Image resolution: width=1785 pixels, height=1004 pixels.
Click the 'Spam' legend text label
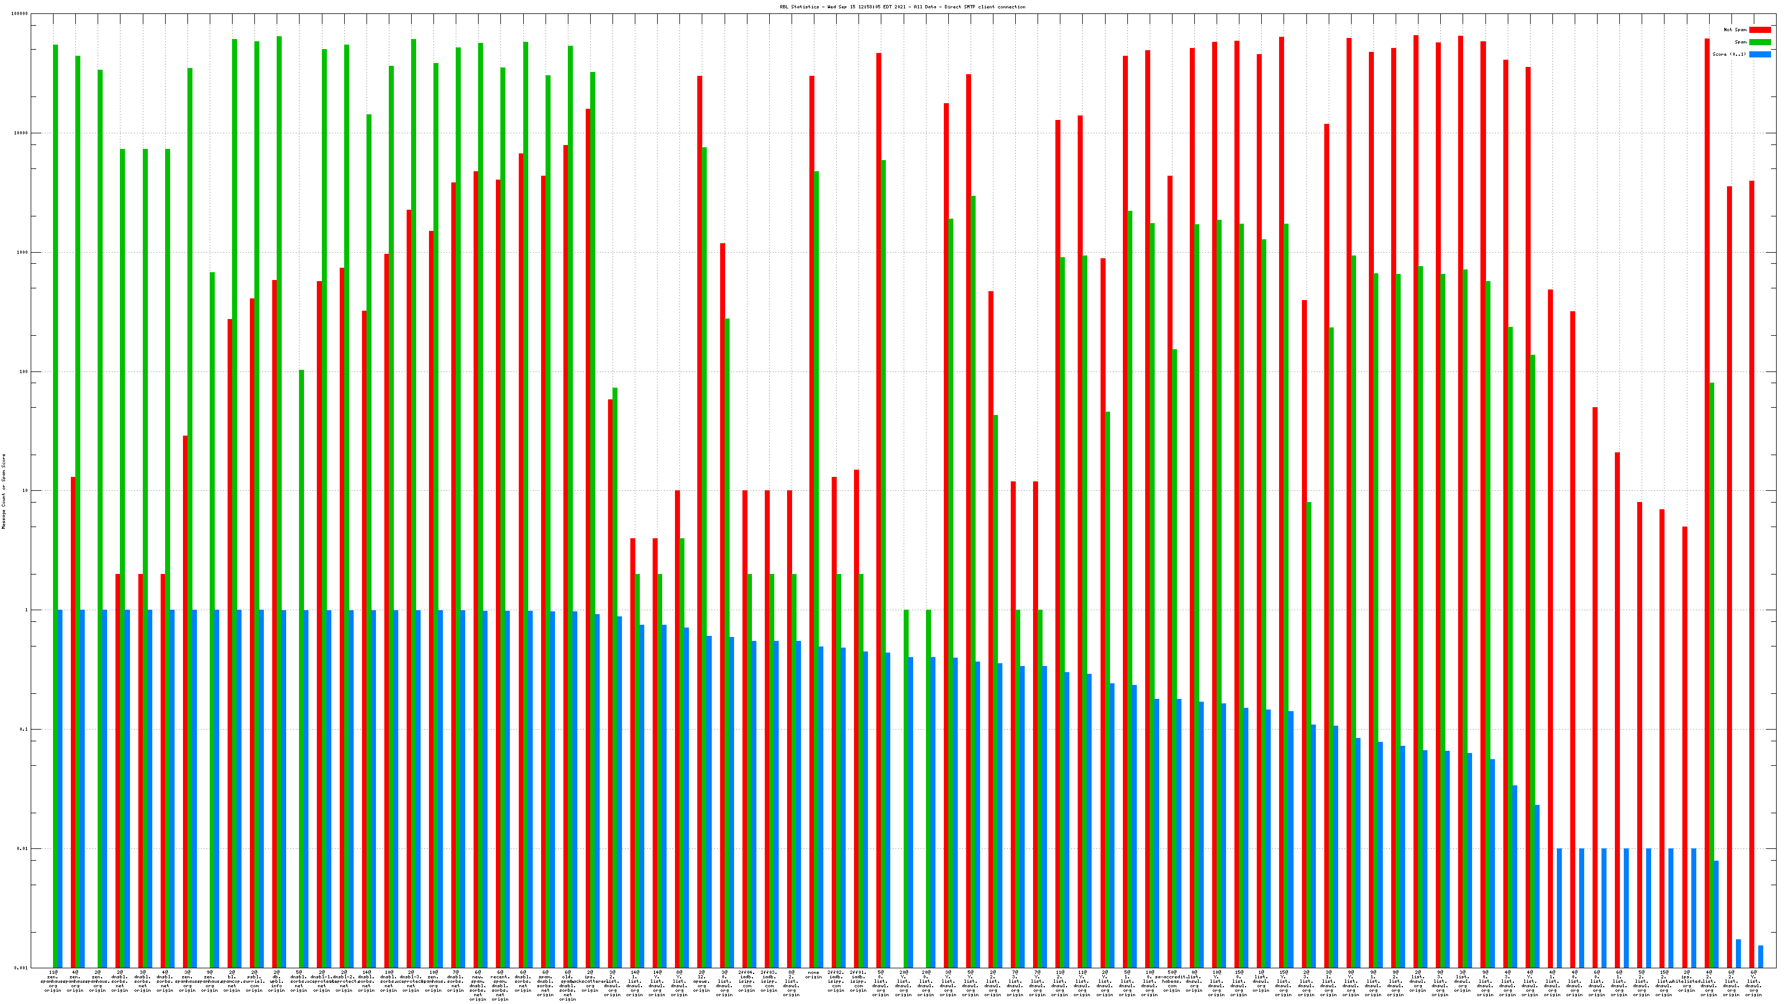pyautogui.click(x=1740, y=42)
